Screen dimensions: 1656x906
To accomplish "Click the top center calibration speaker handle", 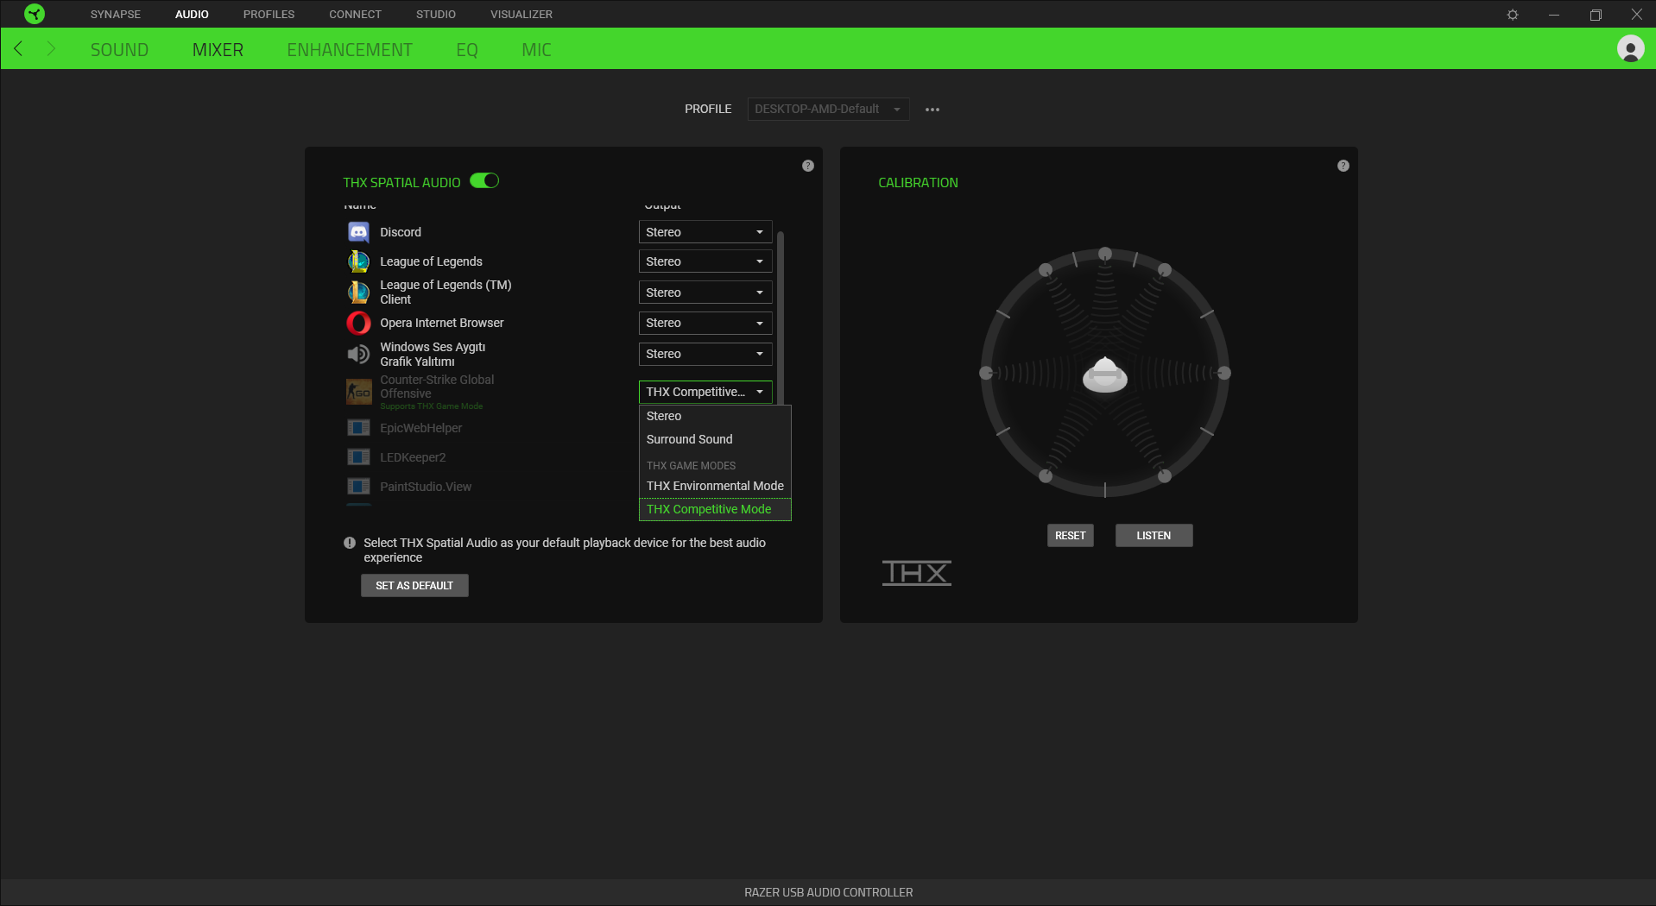I will tap(1105, 254).
